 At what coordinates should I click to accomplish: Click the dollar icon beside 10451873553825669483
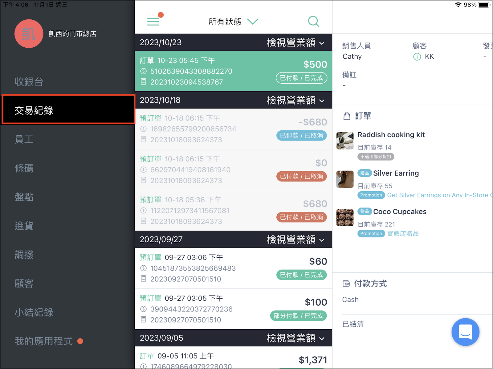(143, 268)
